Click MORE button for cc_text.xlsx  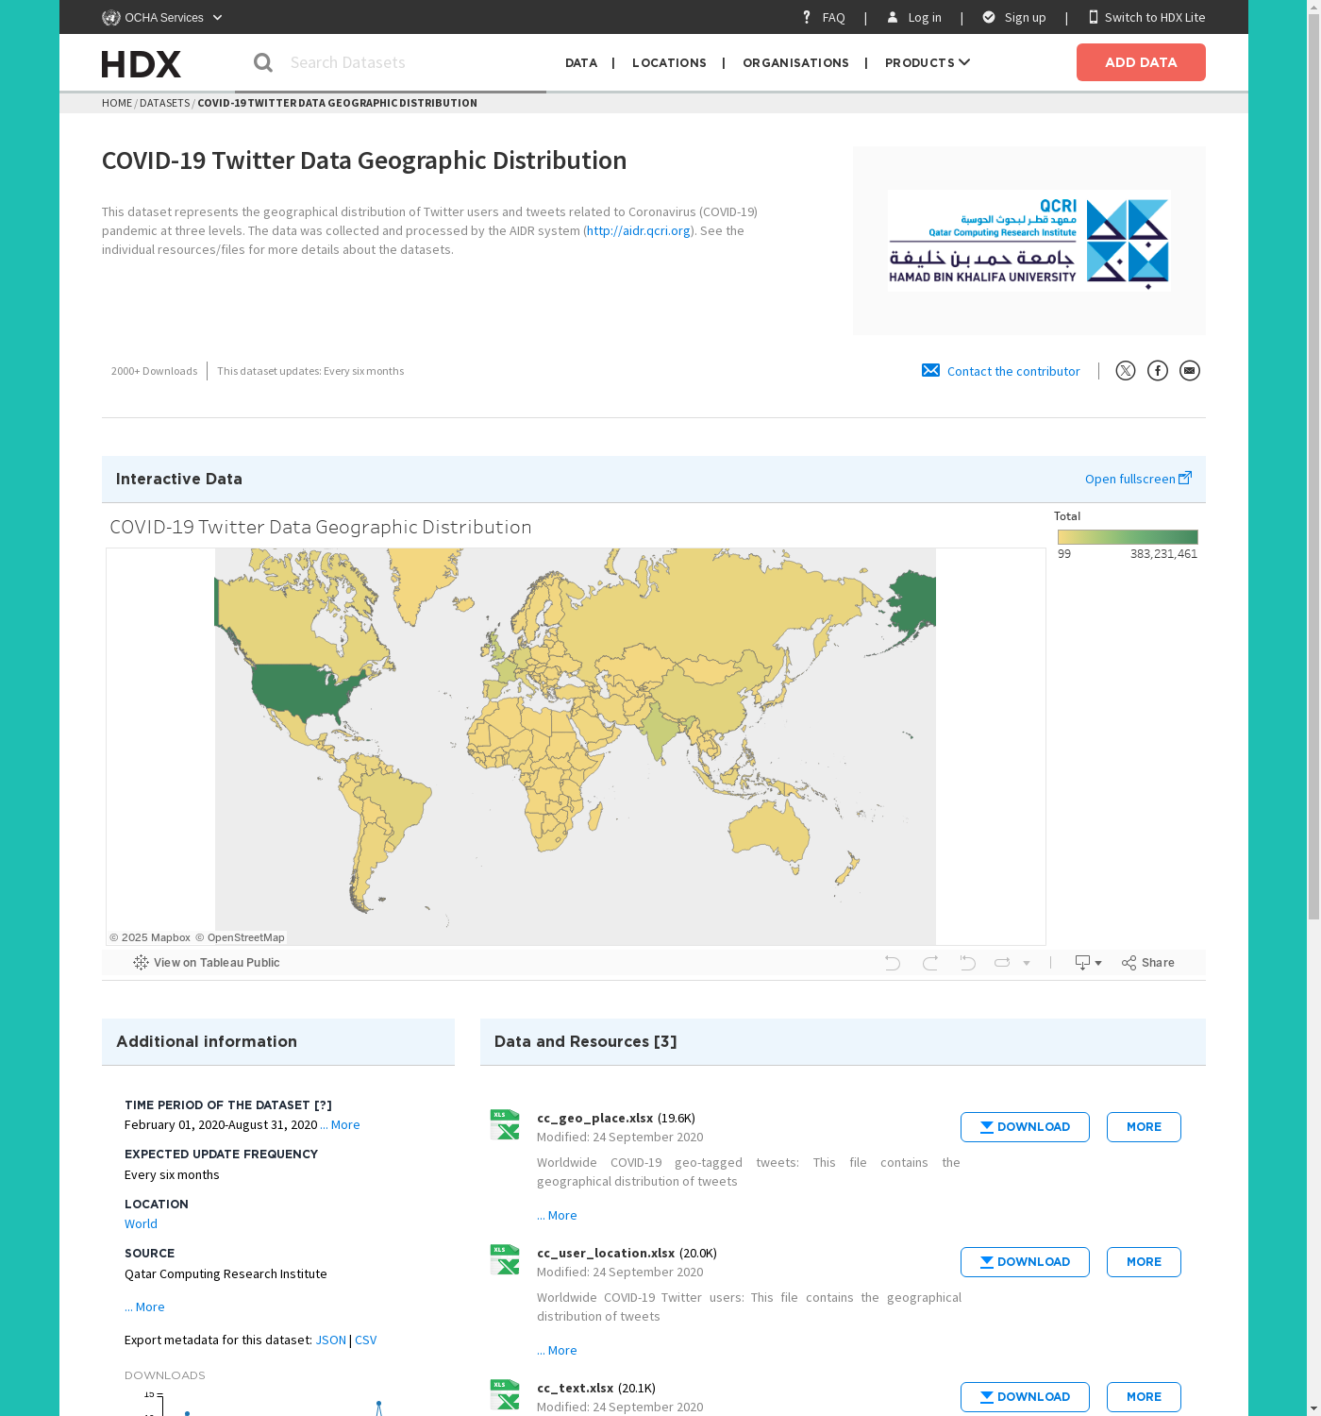tap(1144, 1397)
